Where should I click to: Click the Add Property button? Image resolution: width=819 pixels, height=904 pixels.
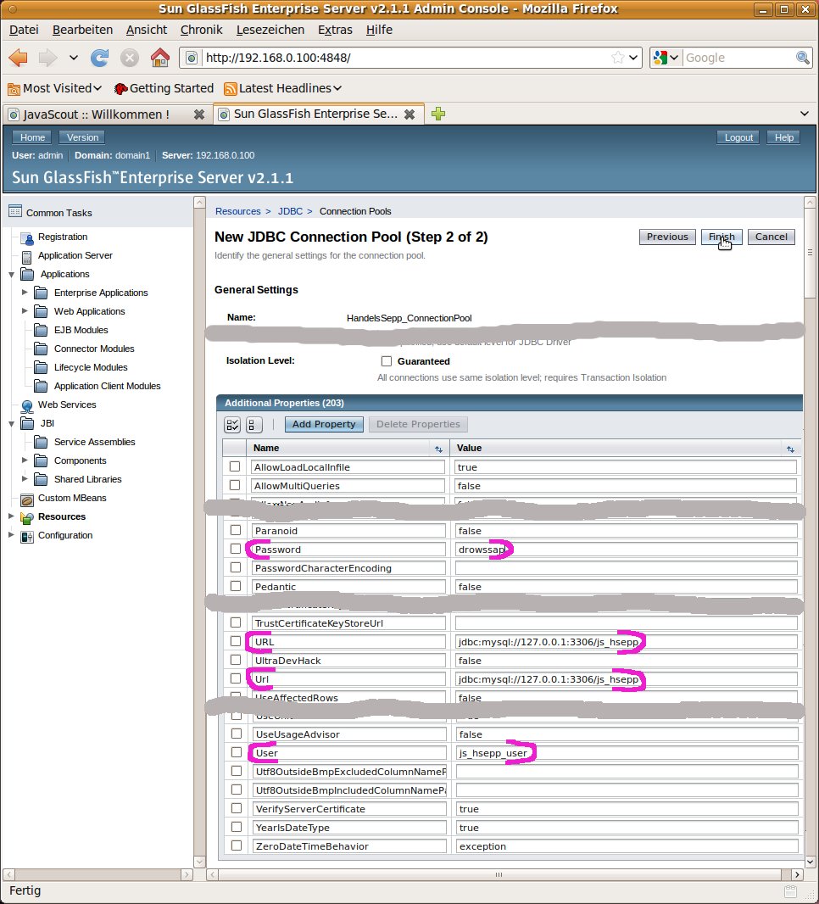coord(324,424)
